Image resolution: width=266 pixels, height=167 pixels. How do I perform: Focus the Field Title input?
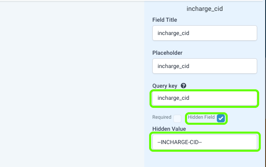pyautogui.click(x=205, y=33)
